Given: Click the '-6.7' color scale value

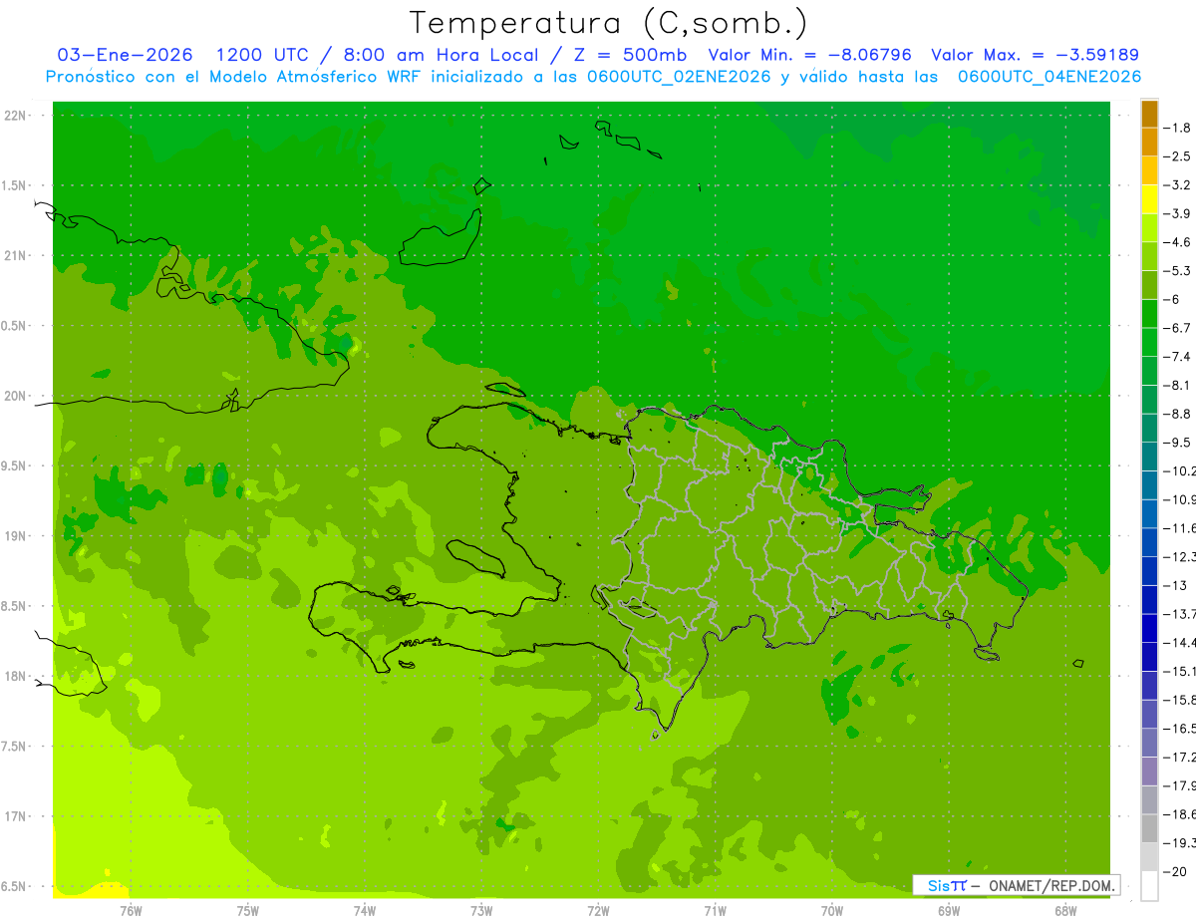Looking at the screenshot, I should click(1177, 328).
